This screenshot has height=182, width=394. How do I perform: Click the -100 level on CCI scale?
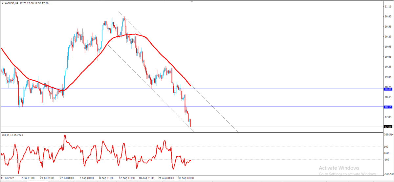pyautogui.click(x=387, y=160)
